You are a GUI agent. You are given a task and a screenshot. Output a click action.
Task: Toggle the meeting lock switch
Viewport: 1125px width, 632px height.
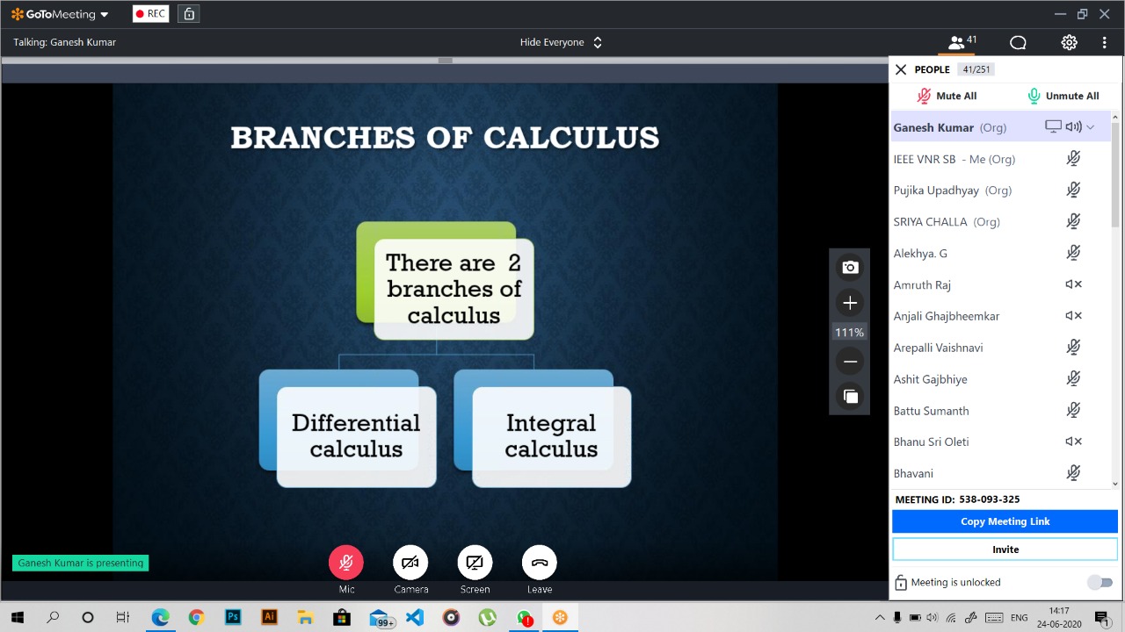(1100, 582)
